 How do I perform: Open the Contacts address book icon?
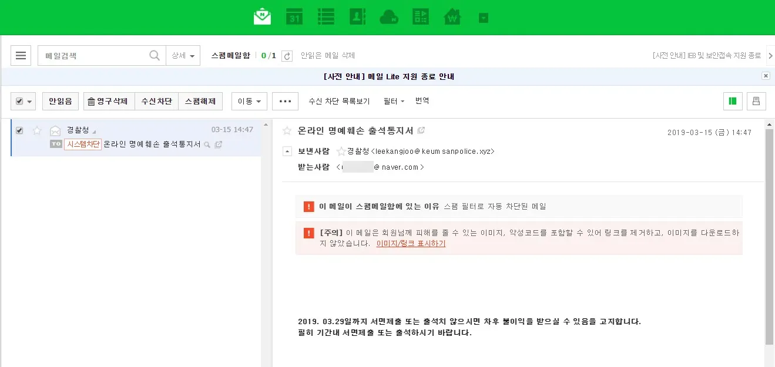(x=357, y=16)
